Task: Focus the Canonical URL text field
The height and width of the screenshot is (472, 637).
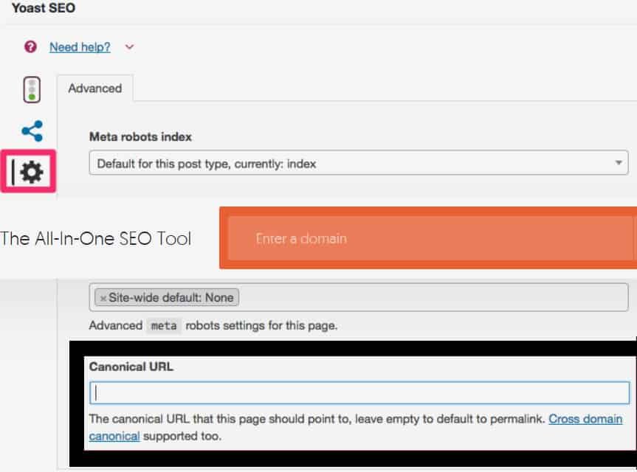Action: 359,392
